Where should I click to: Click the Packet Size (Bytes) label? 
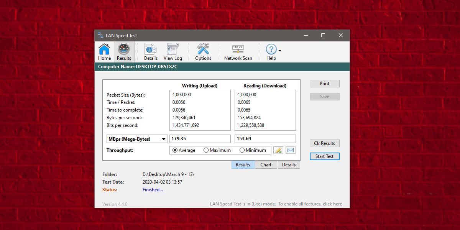126,95
